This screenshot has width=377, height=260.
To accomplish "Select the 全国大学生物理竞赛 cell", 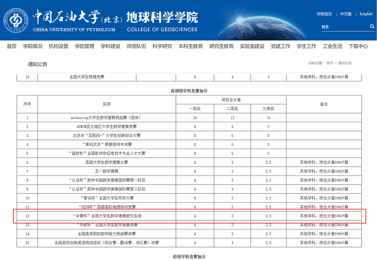I will (87, 77).
